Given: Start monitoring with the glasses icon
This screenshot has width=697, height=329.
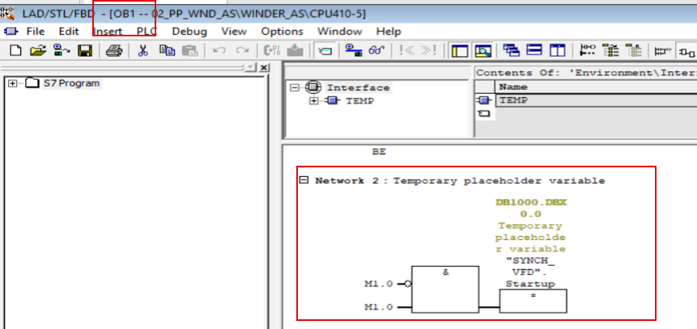Looking at the screenshot, I should [376, 51].
